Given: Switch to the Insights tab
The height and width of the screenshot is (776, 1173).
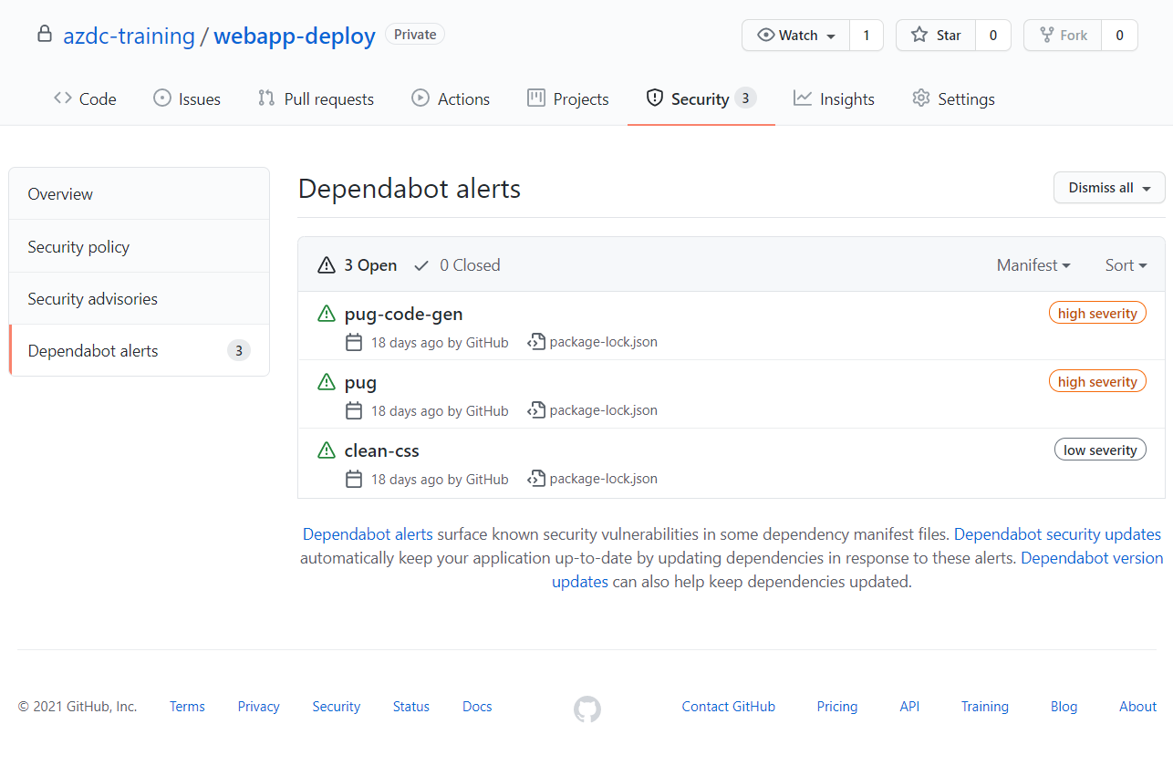Looking at the screenshot, I should (833, 98).
